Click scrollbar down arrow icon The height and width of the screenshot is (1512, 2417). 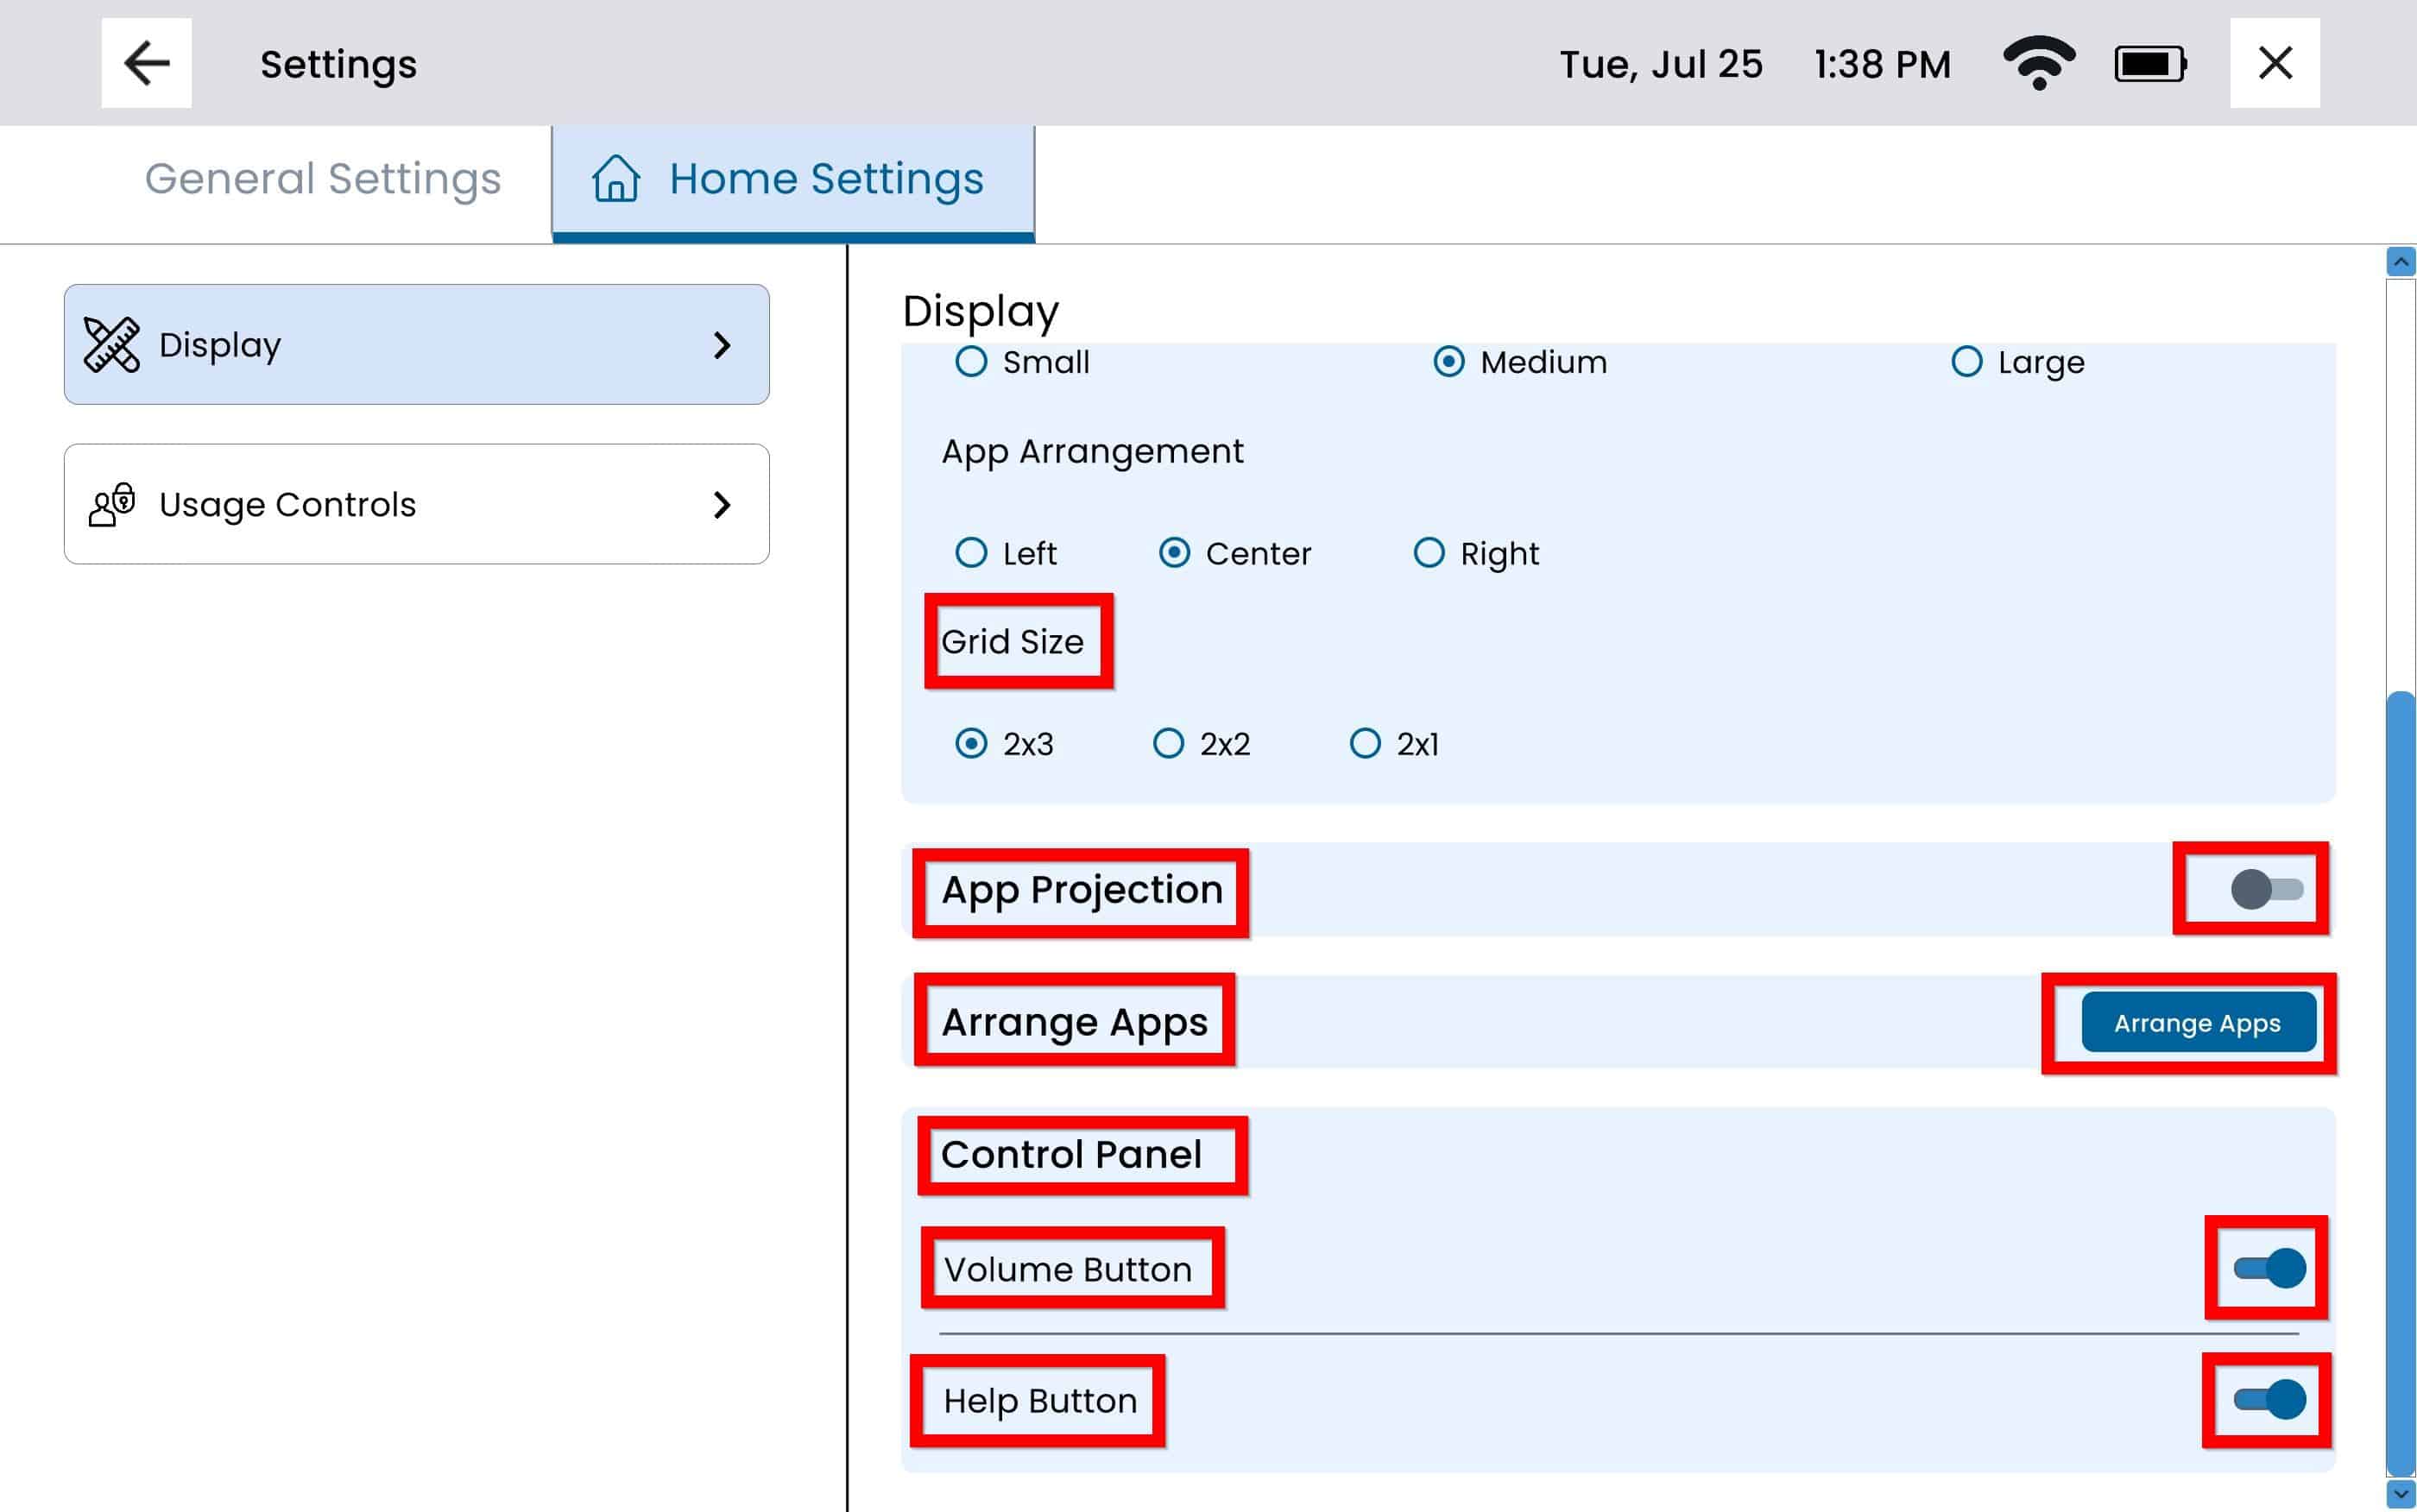(2400, 1494)
